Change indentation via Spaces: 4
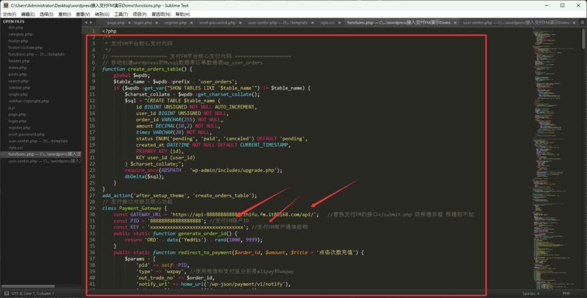Viewport: 587px width, 298px height. [x=531, y=293]
